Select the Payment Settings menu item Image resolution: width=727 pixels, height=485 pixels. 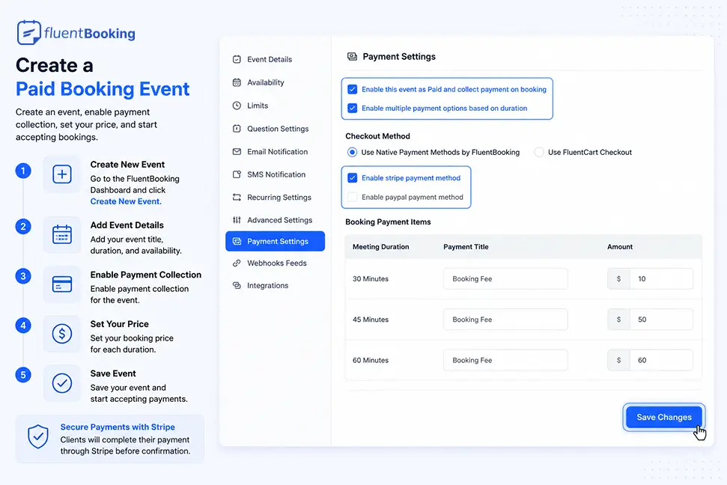click(x=275, y=241)
